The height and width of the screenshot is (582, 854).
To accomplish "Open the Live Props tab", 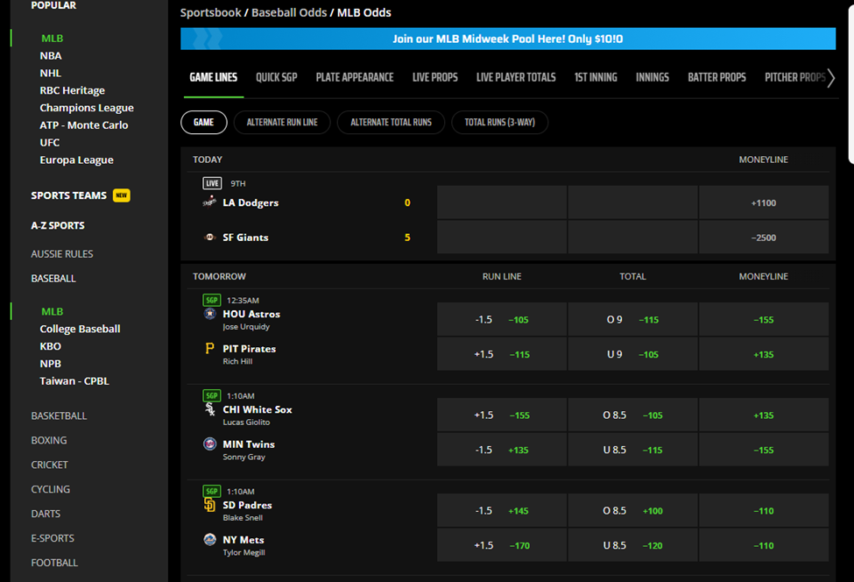I will tap(435, 77).
